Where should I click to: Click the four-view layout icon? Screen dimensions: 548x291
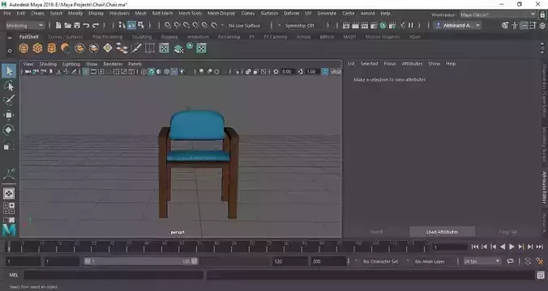pyautogui.click(x=9, y=208)
